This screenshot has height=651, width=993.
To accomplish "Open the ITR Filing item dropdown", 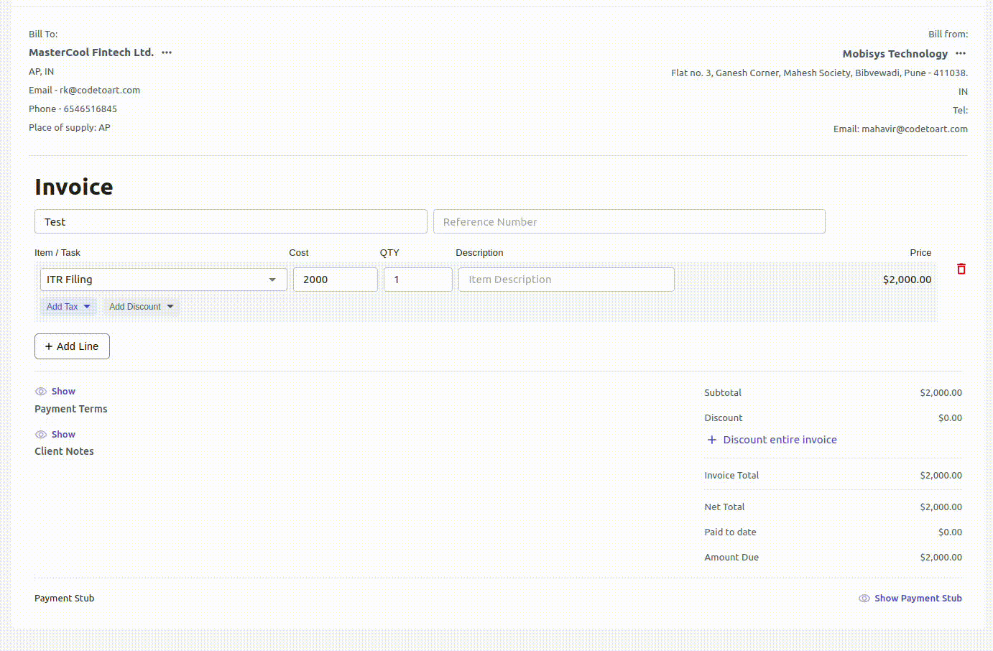I will tap(164, 280).
